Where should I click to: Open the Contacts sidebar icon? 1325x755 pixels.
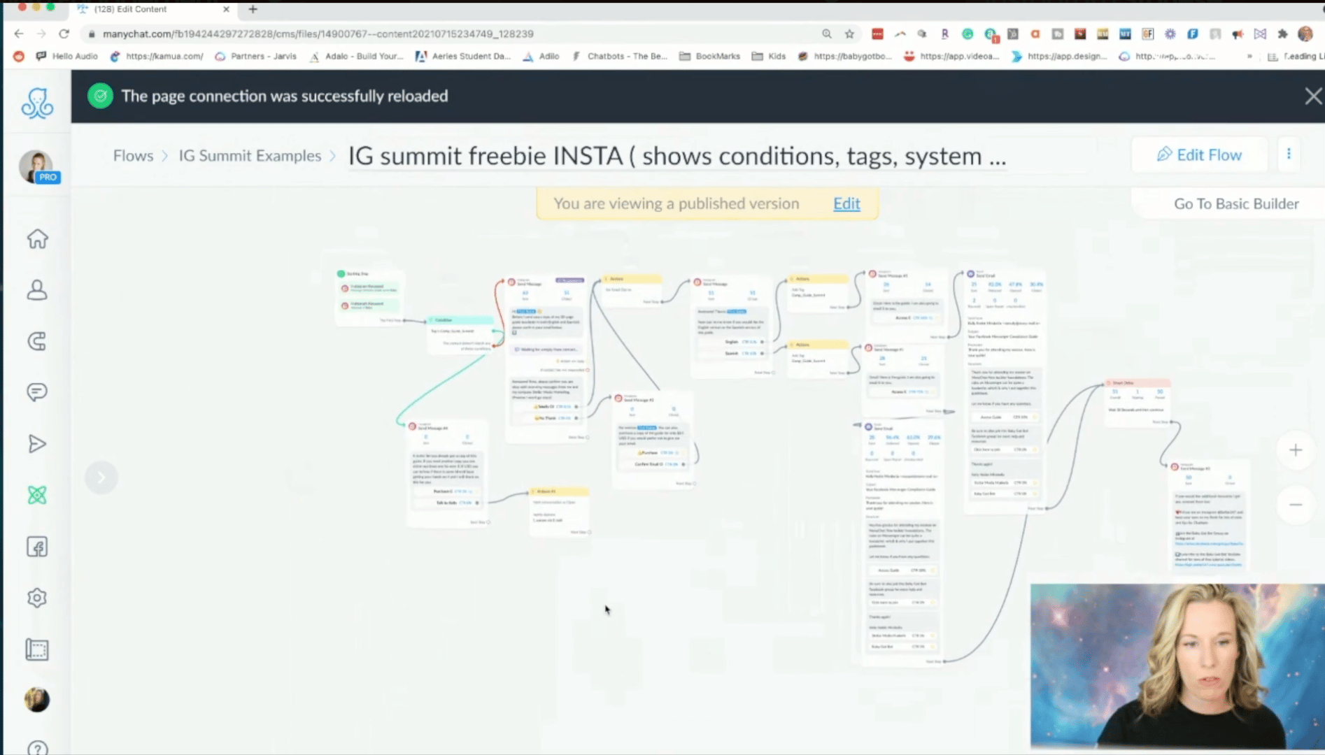pos(37,290)
